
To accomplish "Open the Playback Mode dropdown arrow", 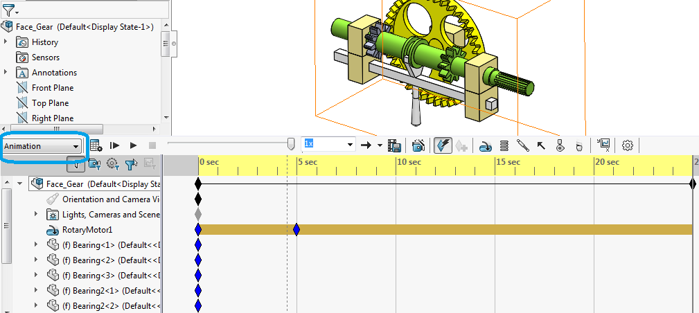I will click(380, 145).
